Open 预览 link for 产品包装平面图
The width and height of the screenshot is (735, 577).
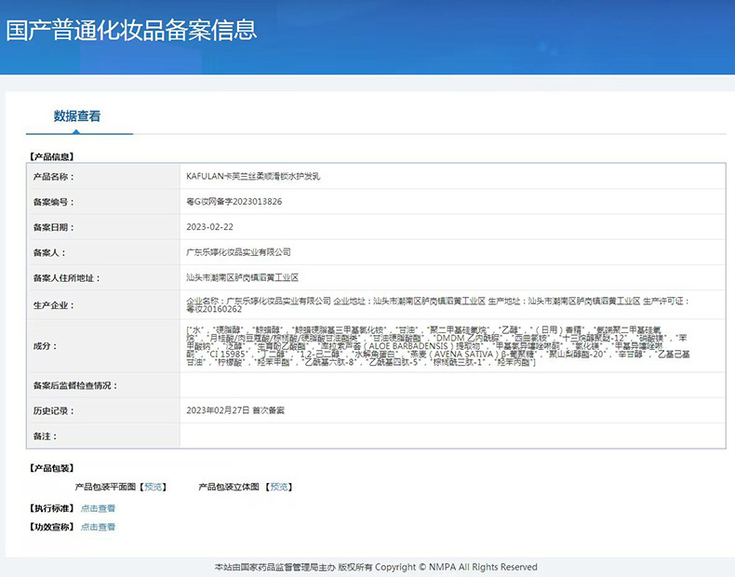(154, 487)
